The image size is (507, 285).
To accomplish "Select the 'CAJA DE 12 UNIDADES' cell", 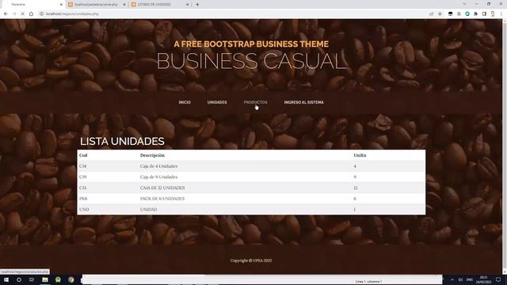I will (x=162, y=188).
